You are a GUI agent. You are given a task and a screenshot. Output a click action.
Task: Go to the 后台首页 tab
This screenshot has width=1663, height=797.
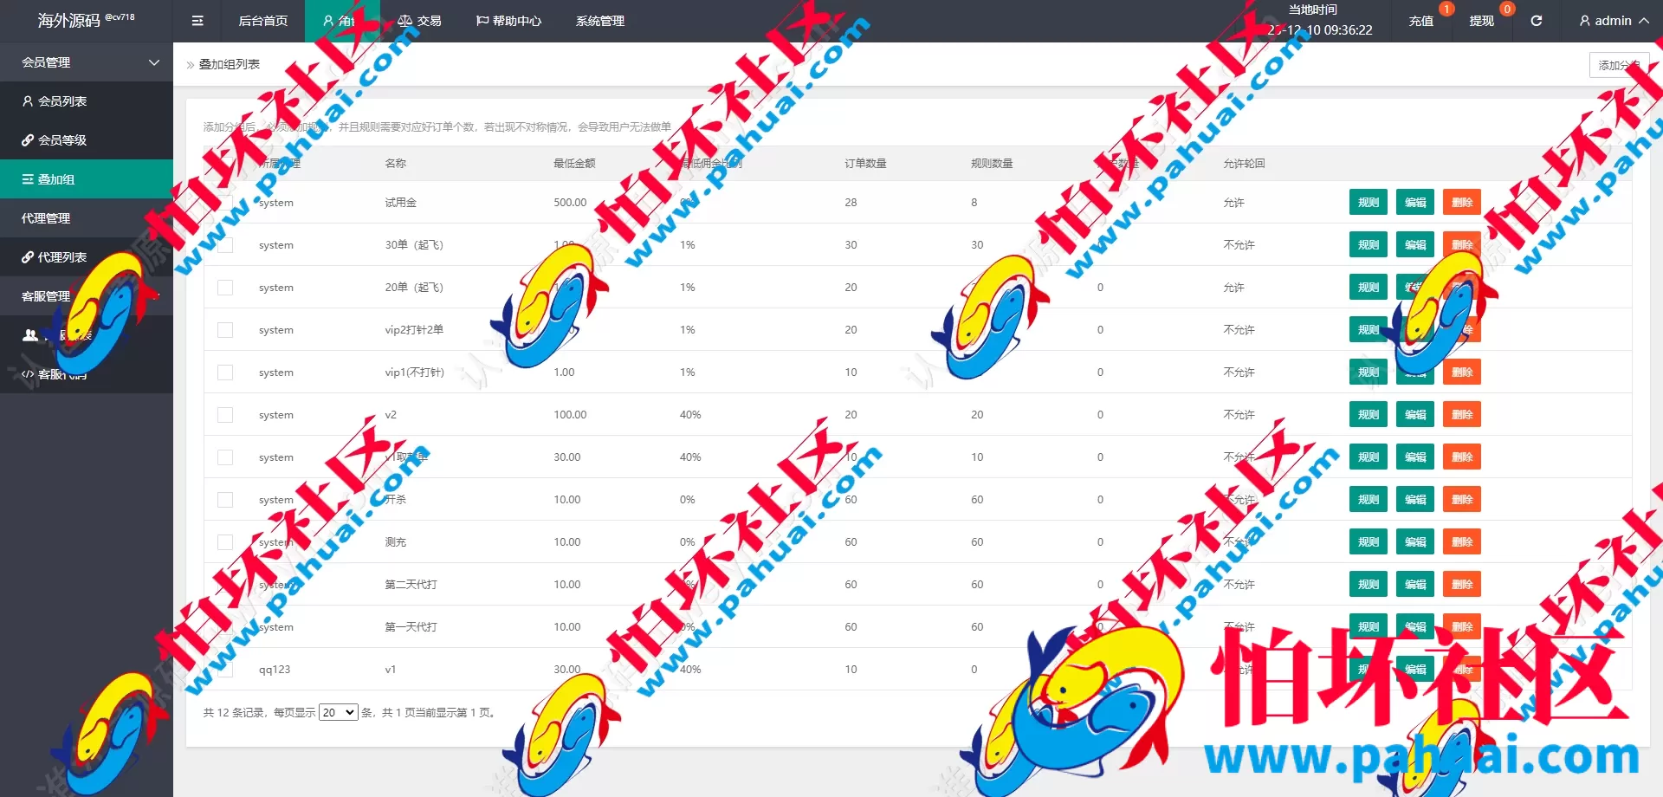pyautogui.click(x=263, y=21)
